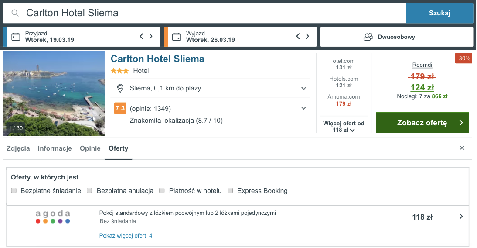The image size is (477, 248).
Task: Click the guests icon beside Dwuosobowy
Action: (x=368, y=37)
